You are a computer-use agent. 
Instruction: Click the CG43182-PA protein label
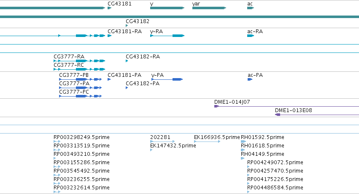point(143,84)
